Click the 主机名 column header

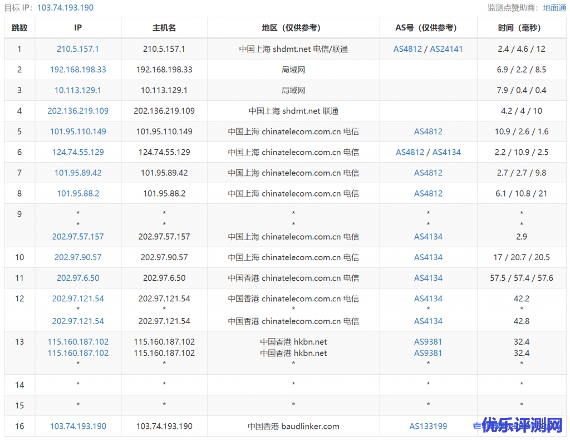[x=164, y=28]
